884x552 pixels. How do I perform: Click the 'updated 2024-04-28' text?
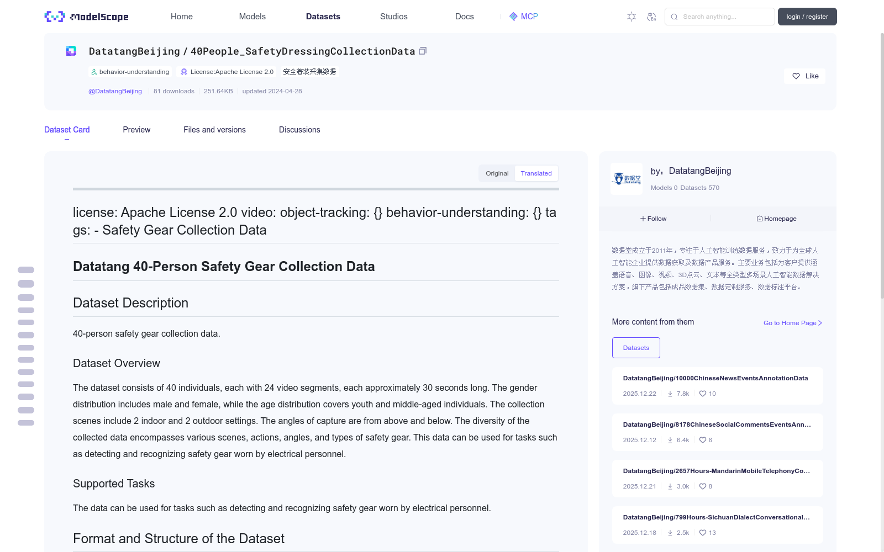point(272,91)
